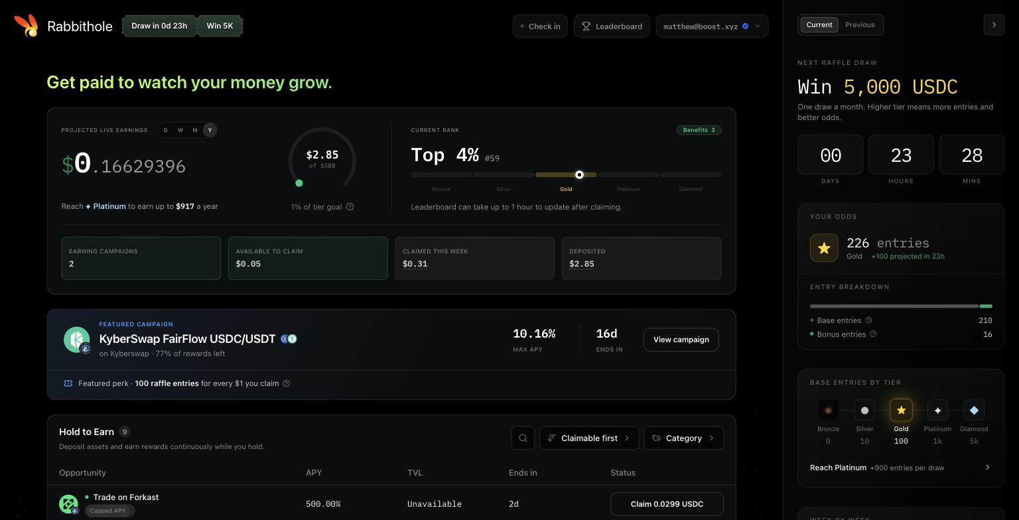
Task: Click the 500.00% APY value
Action: tap(323, 504)
